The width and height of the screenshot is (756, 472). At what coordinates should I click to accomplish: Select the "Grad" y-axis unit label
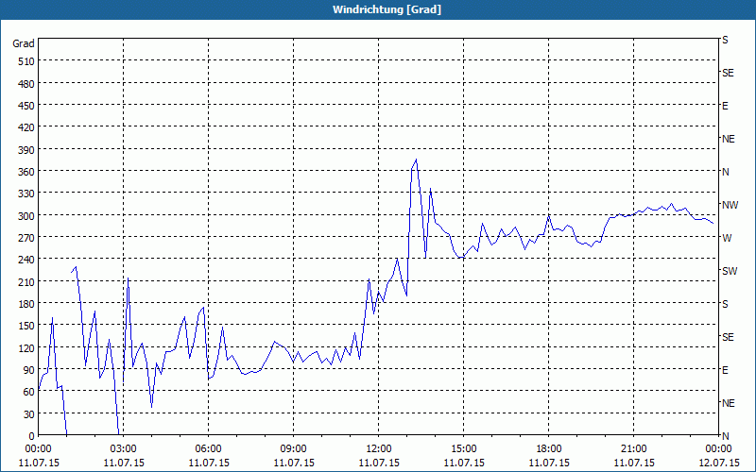point(24,43)
